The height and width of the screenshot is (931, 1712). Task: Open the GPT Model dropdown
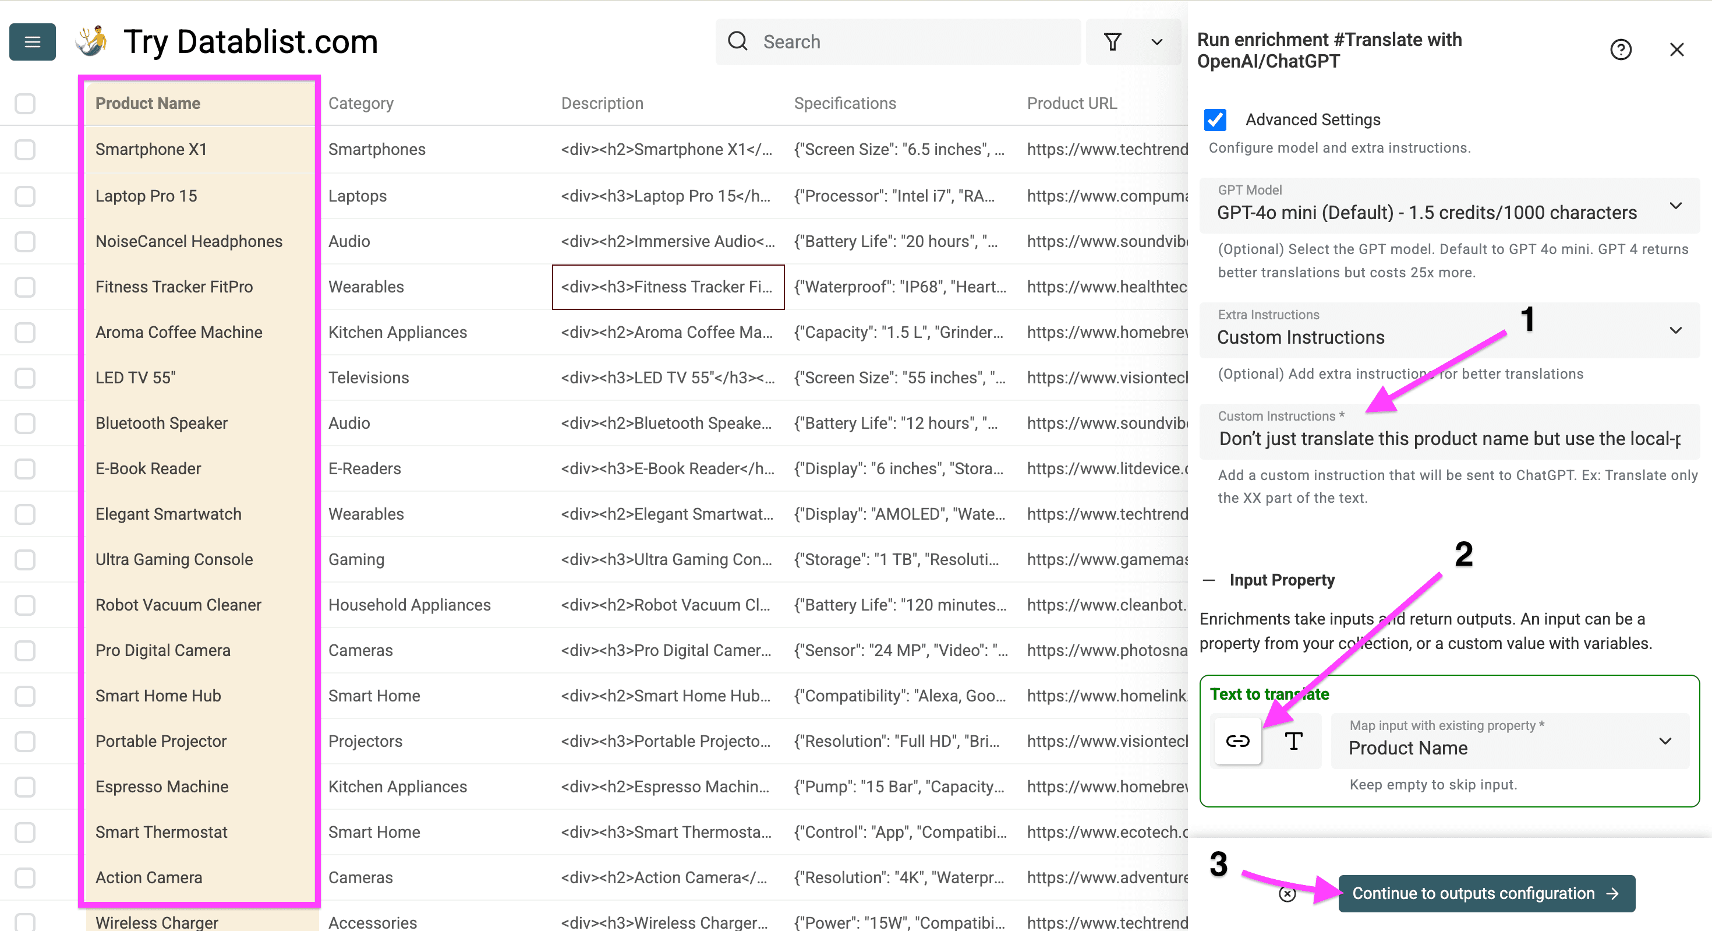(x=1674, y=206)
